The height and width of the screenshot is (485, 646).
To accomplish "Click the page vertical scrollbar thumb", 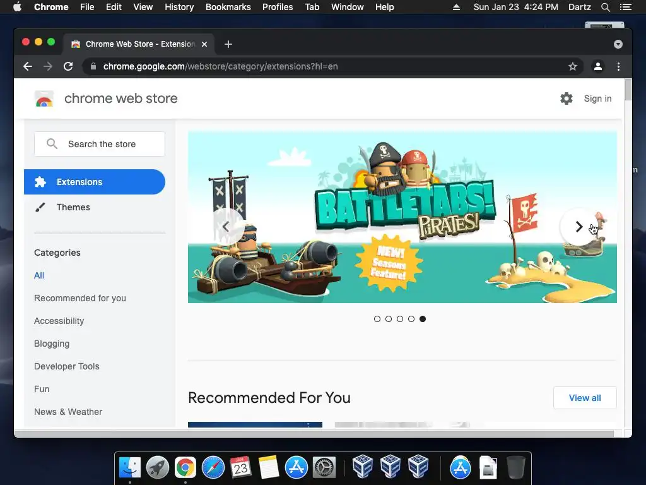I will pos(628,90).
